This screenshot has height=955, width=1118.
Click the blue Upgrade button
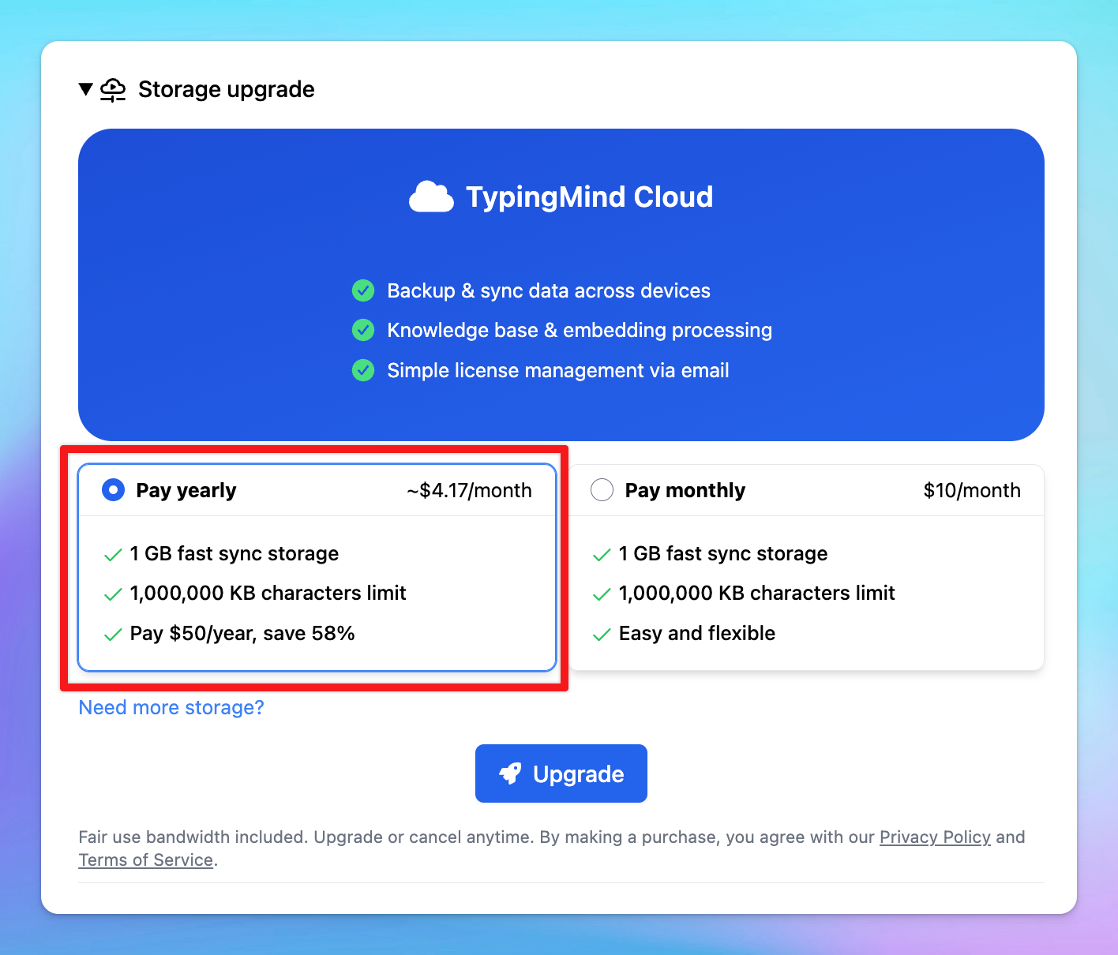click(561, 773)
